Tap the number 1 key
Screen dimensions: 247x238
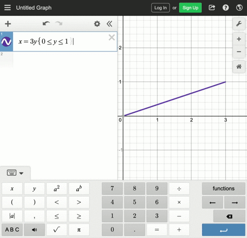pos(112,216)
